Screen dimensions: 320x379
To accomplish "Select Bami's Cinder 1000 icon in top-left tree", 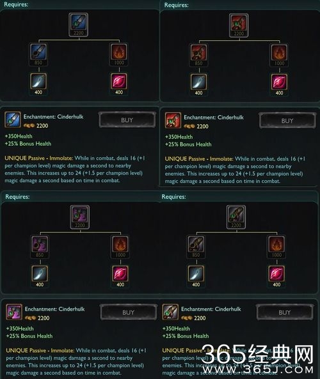I will (x=119, y=54).
